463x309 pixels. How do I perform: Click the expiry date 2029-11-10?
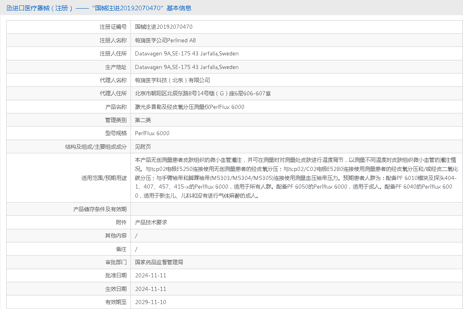tap(150, 302)
